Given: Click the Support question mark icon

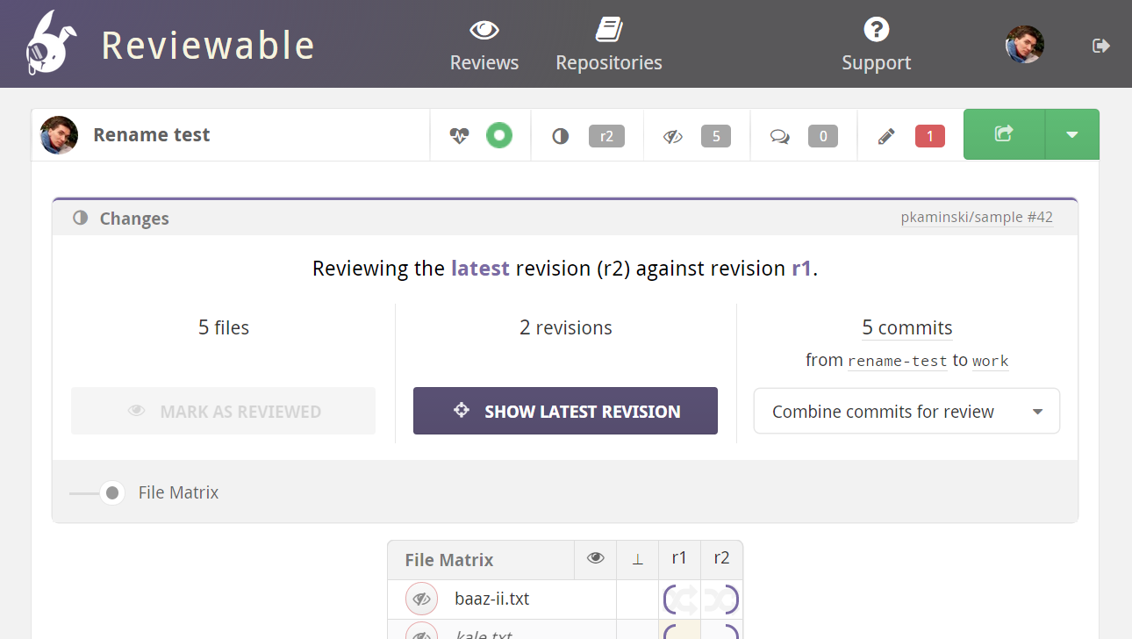Looking at the screenshot, I should 877,30.
